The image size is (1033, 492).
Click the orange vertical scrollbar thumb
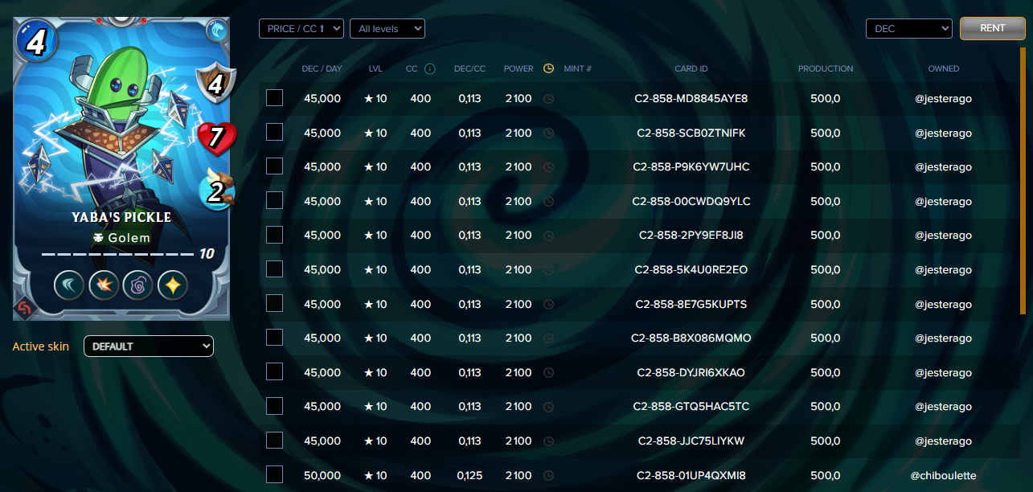(1023, 181)
